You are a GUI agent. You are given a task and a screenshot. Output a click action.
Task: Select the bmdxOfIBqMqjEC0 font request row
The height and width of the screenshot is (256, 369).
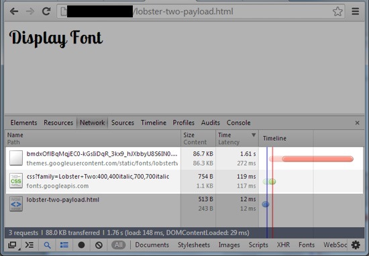click(184, 158)
